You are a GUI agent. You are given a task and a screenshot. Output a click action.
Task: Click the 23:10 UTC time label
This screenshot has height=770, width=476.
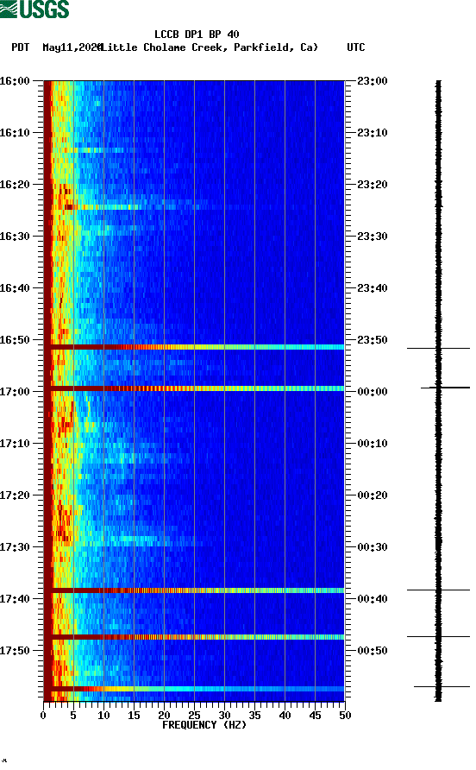[x=373, y=133]
